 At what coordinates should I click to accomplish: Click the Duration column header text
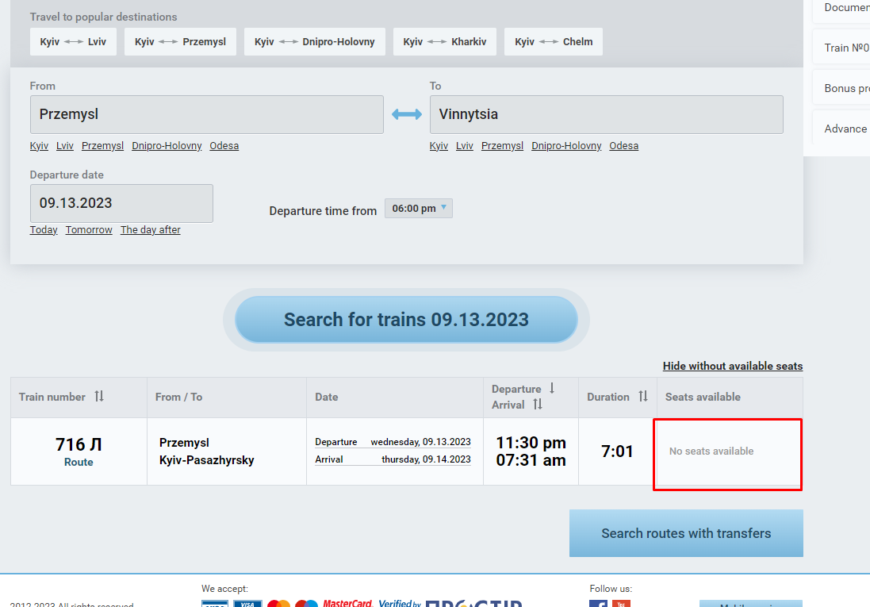point(608,397)
